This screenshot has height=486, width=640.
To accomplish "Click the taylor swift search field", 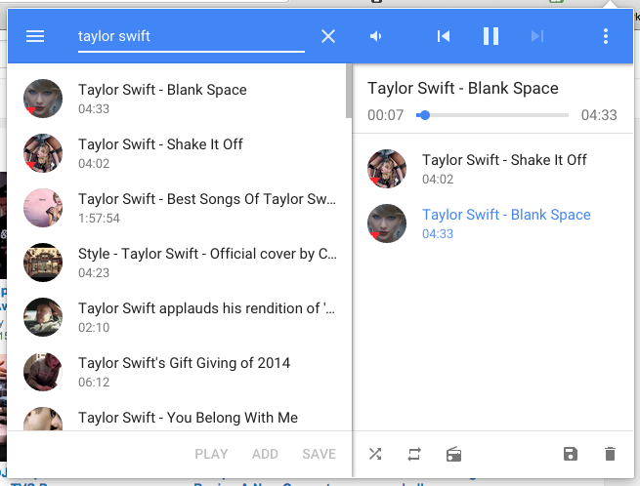I will [x=191, y=36].
